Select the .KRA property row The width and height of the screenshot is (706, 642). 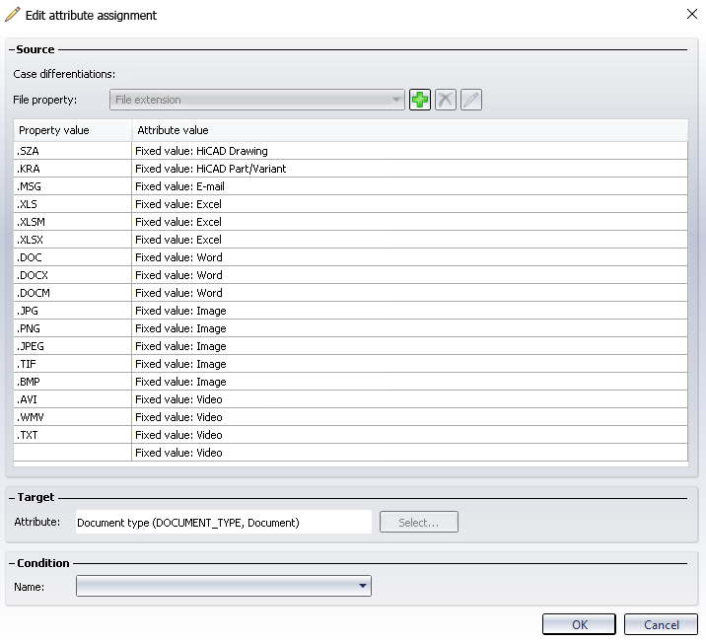tap(351, 169)
